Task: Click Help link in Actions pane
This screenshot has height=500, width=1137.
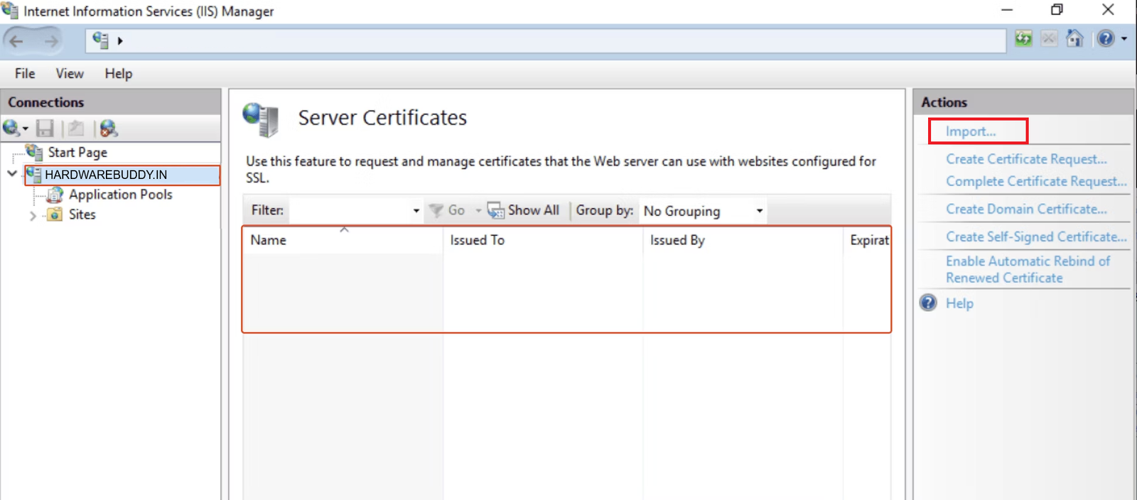Action: (x=959, y=303)
